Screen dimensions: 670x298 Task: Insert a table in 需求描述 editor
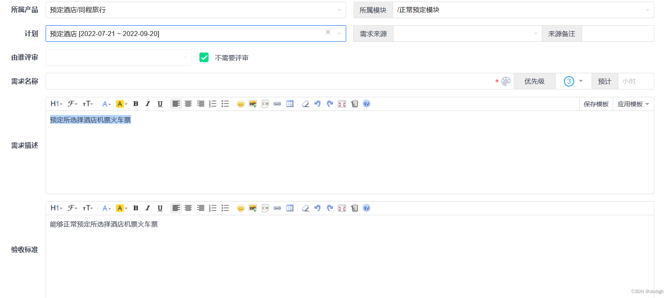(290, 104)
